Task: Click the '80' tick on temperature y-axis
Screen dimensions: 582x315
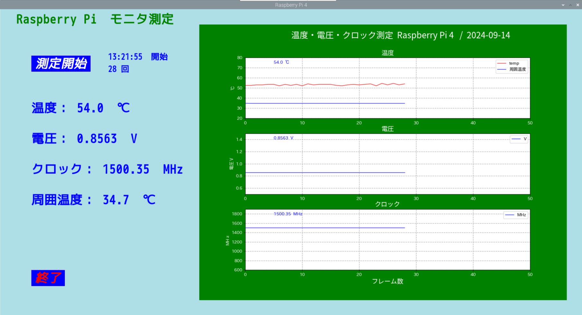Action: click(239, 58)
